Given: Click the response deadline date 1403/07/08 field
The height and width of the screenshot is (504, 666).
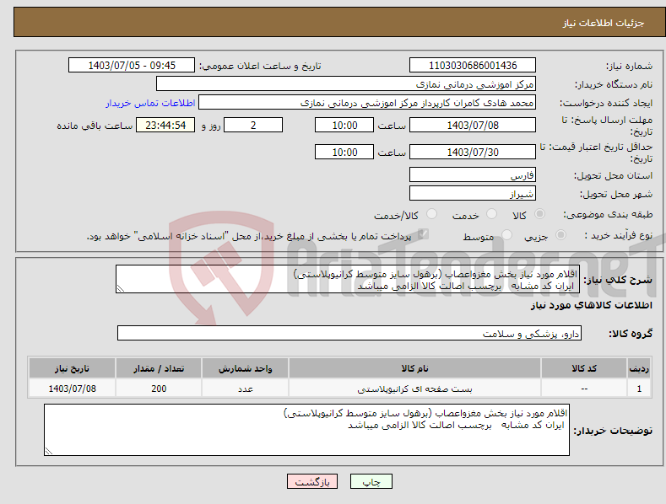Looking at the screenshot, I should point(473,125).
